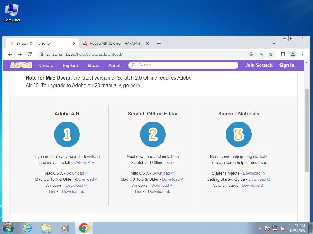Click the taskbar clock showing 11:05 AM

(x=297, y=228)
